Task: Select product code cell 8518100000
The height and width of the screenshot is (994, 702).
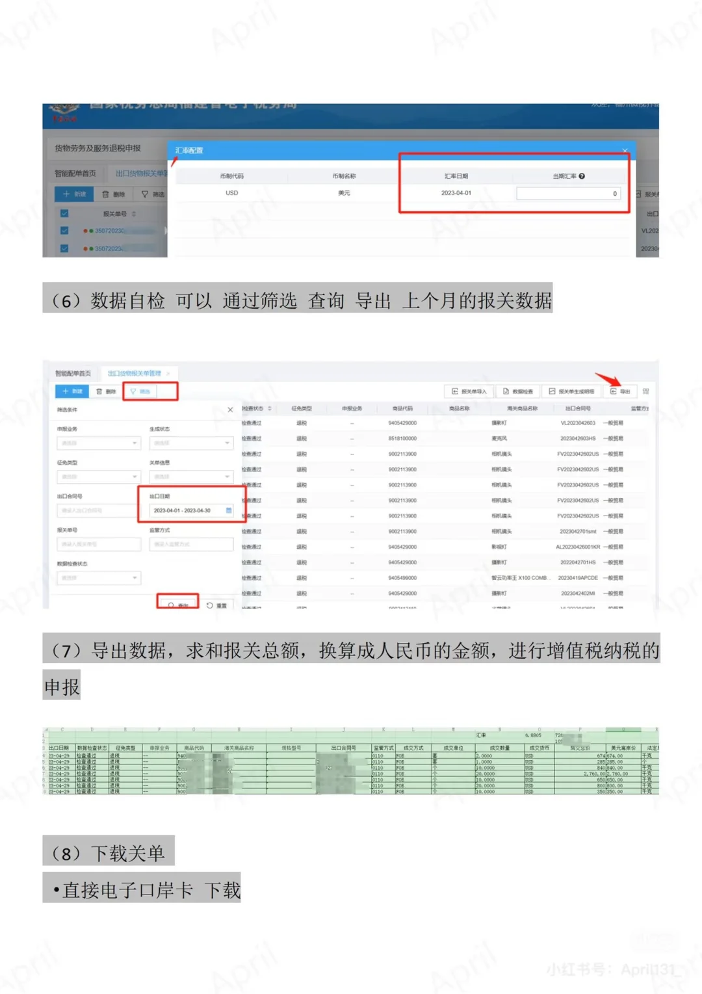Action: click(402, 439)
